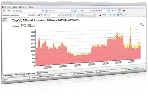This screenshot has height=111, width=148.
Task: Clear the All Ports filter
Action: (x=90, y=11)
